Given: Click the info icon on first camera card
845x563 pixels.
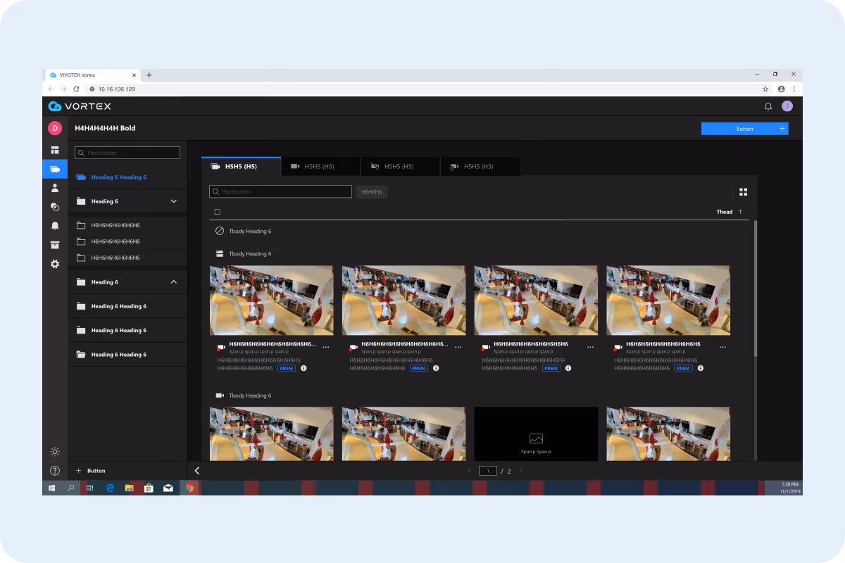Looking at the screenshot, I should [303, 368].
